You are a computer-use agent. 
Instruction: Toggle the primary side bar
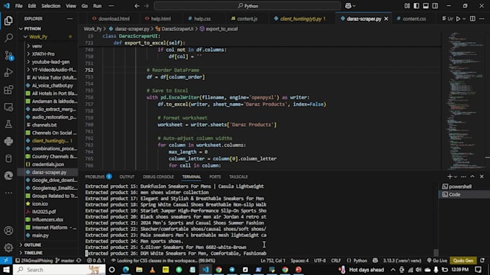tap(416, 6)
